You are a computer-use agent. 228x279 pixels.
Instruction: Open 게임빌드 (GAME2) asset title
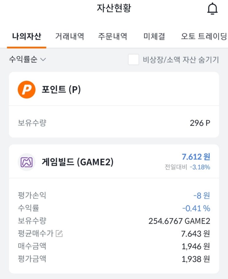click(x=77, y=162)
